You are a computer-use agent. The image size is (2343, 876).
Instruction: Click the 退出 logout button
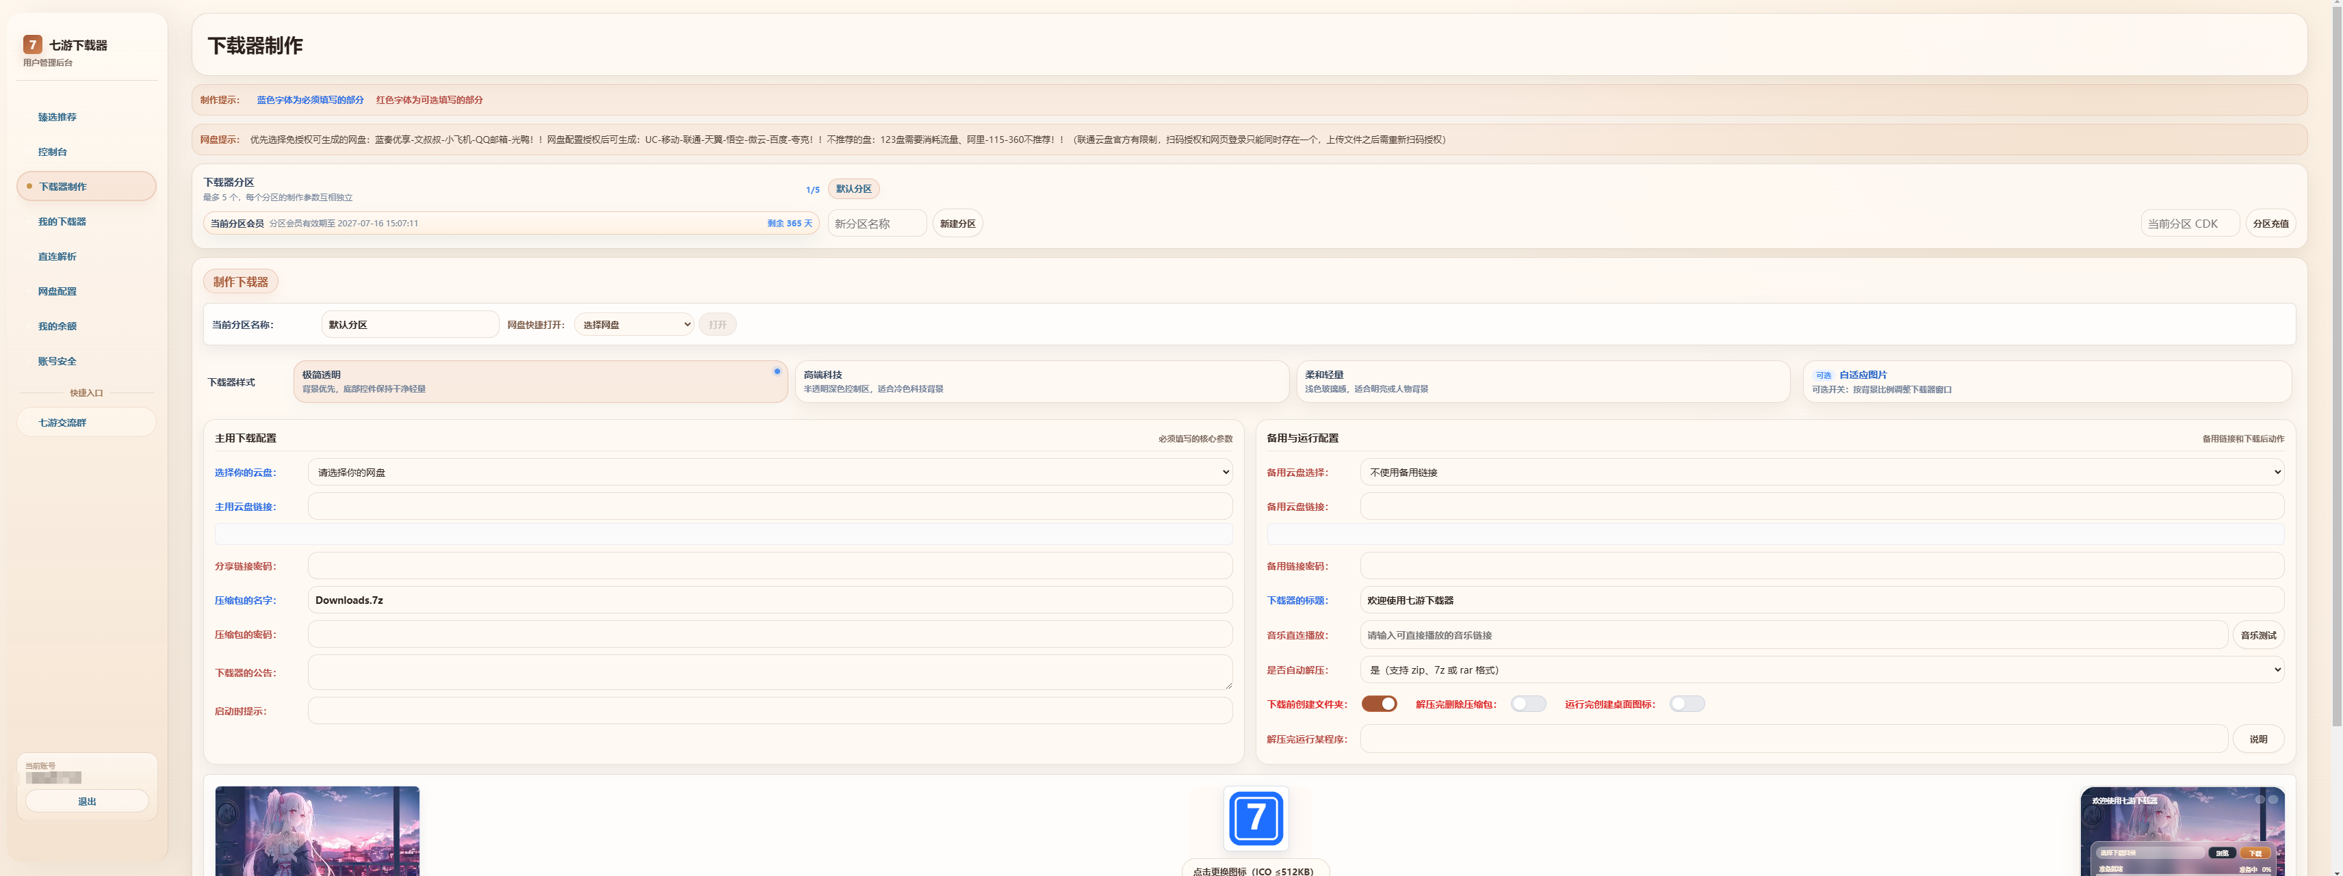86,801
